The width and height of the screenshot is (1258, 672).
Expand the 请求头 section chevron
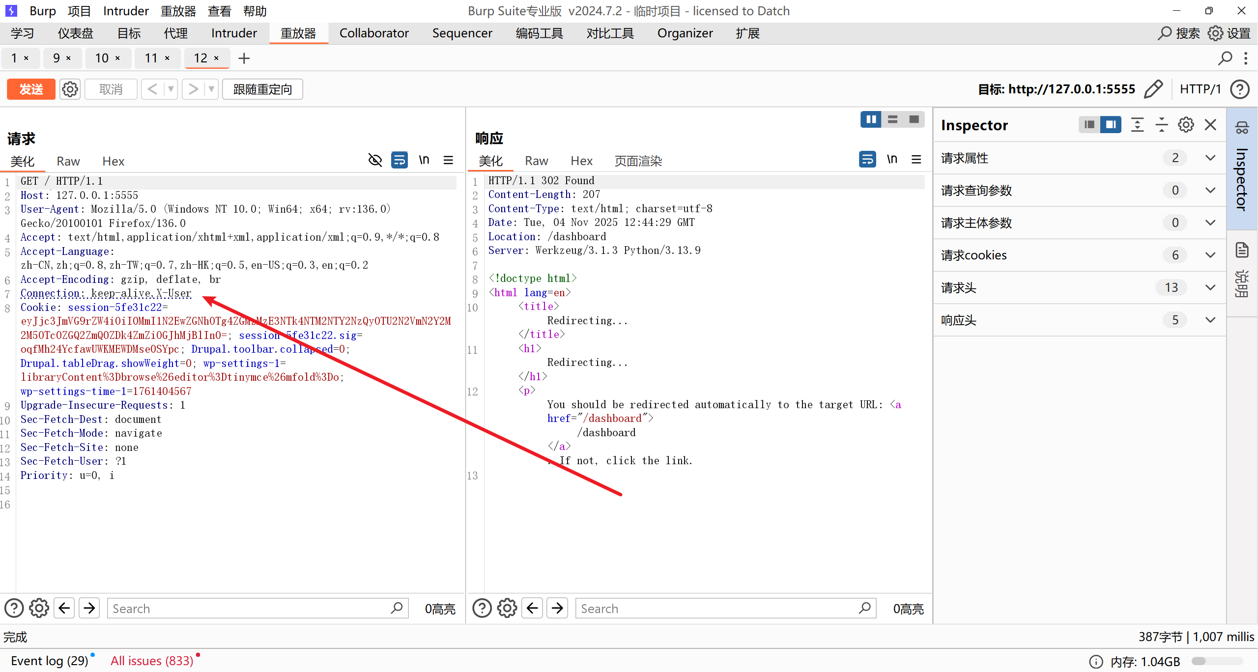point(1210,287)
